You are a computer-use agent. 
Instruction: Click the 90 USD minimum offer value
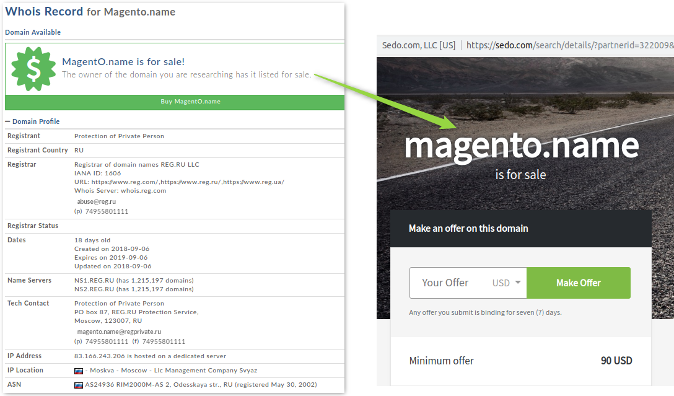[616, 361]
